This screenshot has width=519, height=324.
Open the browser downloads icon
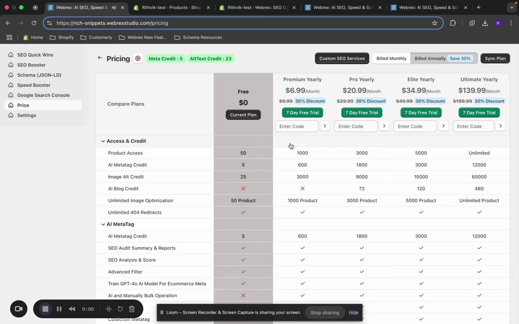click(x=485, y=23)
